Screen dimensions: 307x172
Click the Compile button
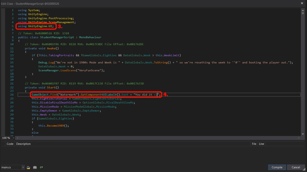(277, 167)
